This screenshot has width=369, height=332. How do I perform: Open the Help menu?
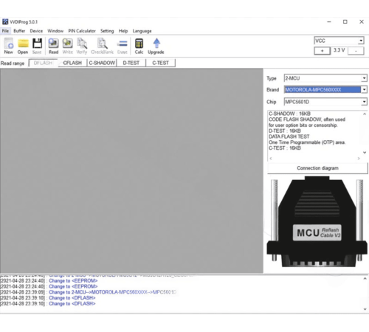(123, 31)
